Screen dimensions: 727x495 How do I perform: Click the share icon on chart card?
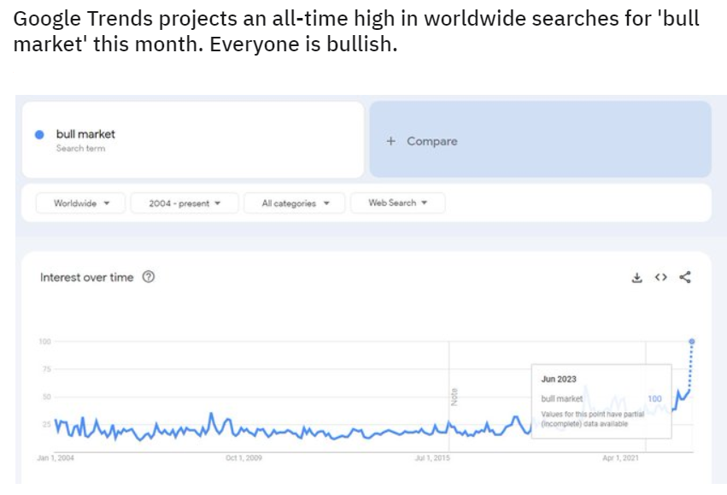(x=684, y=277)
